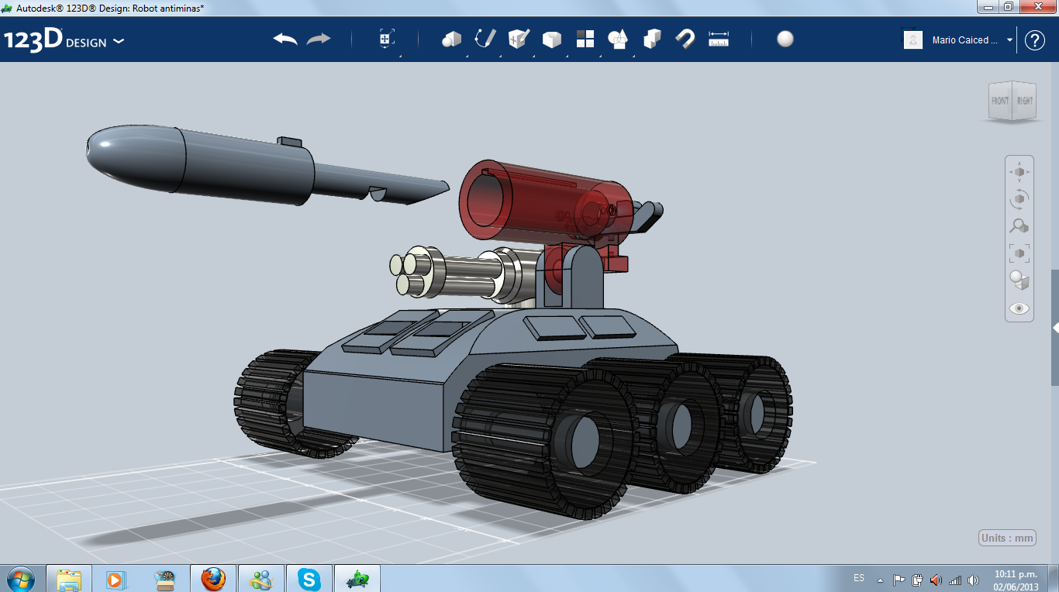Open the 123D Design application menu
The width and height of the screenshot is (1059, 592).
[x=64, y=40]
